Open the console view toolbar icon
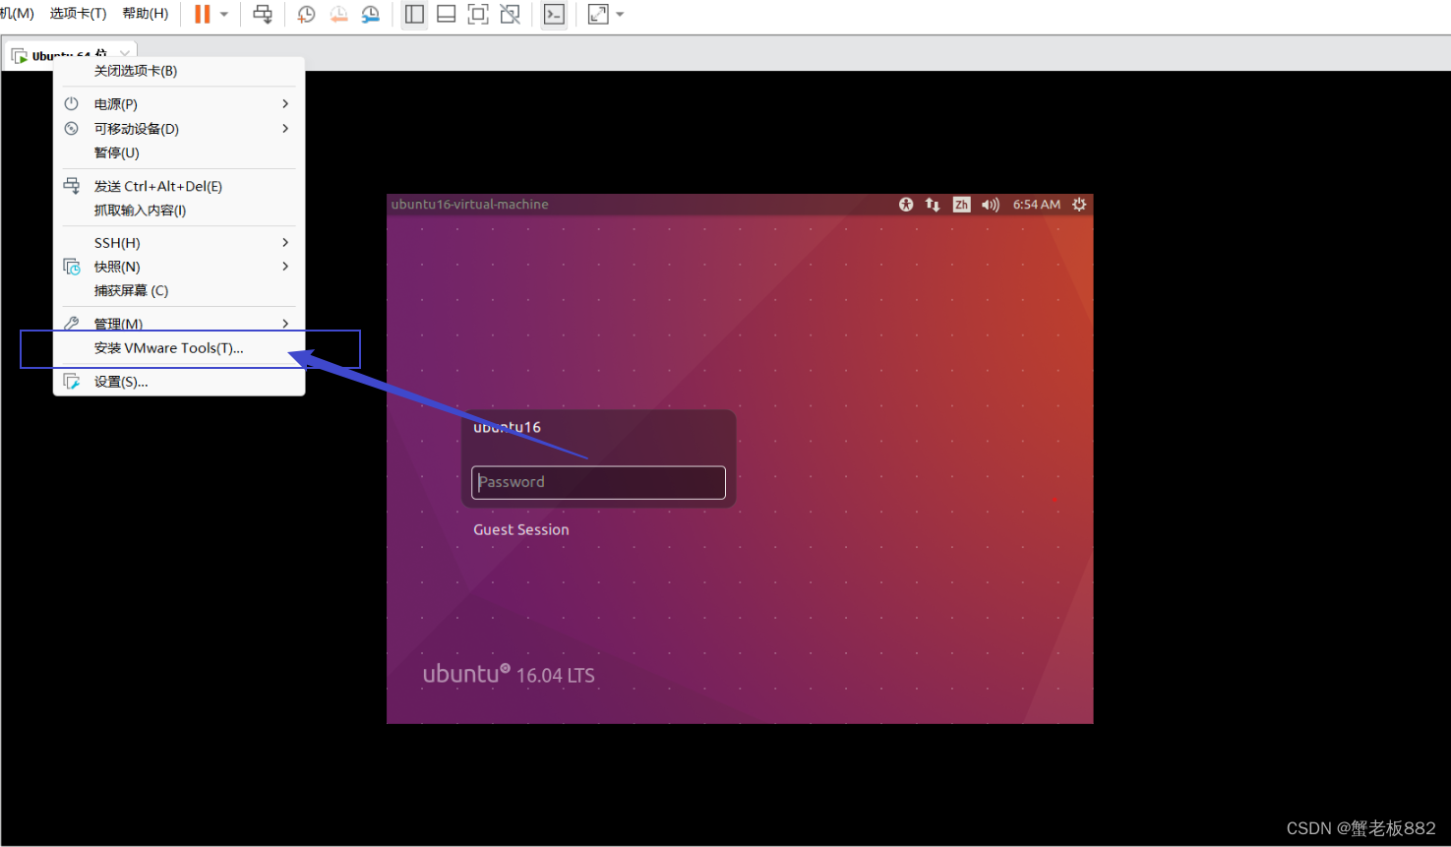Screen dimensions: 1451x847 (554, 14)
